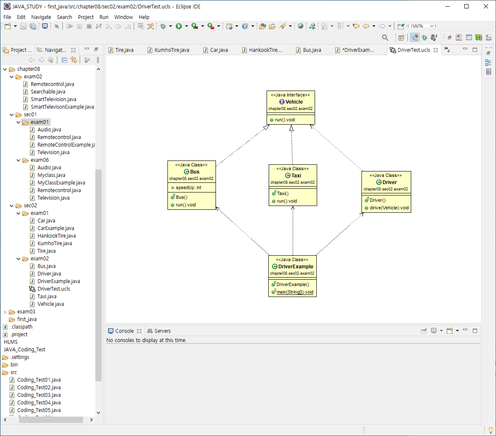496x436 pixels.
Task: Collapse the exam06 folder node
Action: [x=19, y=160]
